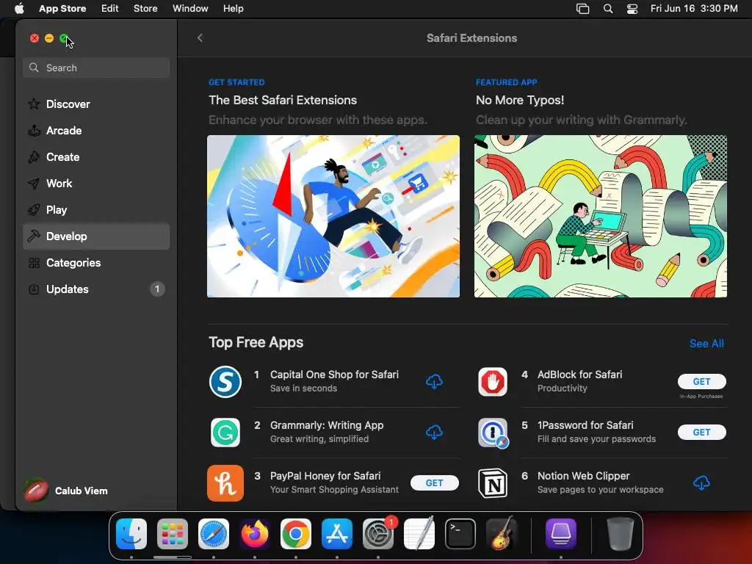Click the App Store Dock icon
Screen dimensions: 752x564
[337, 534]
